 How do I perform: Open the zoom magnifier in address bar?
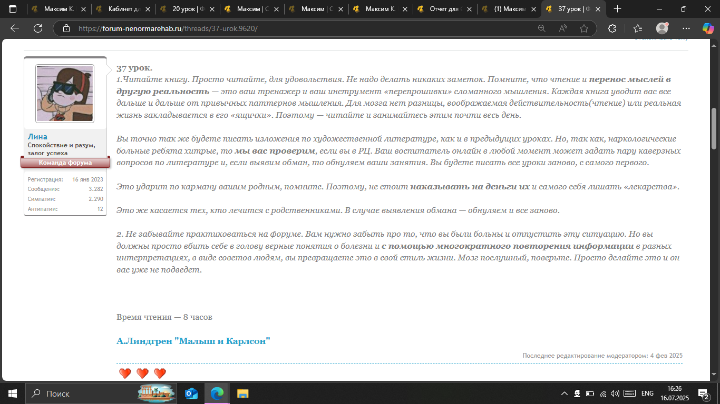click(x=541, y=28)
